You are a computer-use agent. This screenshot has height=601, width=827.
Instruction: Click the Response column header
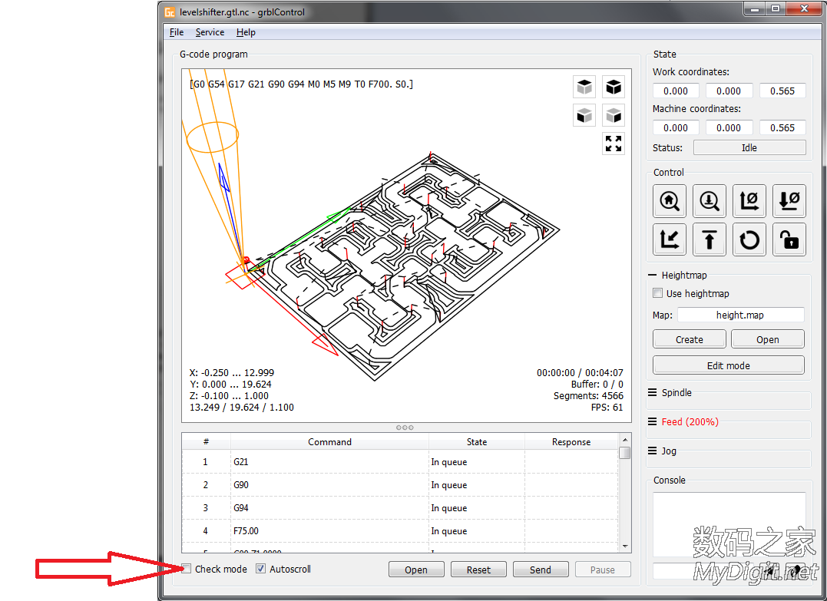[x=571, y=442]
